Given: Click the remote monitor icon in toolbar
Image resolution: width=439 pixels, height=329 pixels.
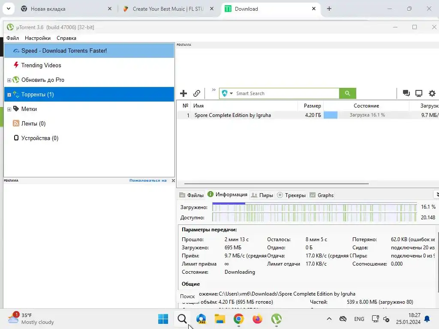Looking at the screenshot, I should tap(419, 93).
